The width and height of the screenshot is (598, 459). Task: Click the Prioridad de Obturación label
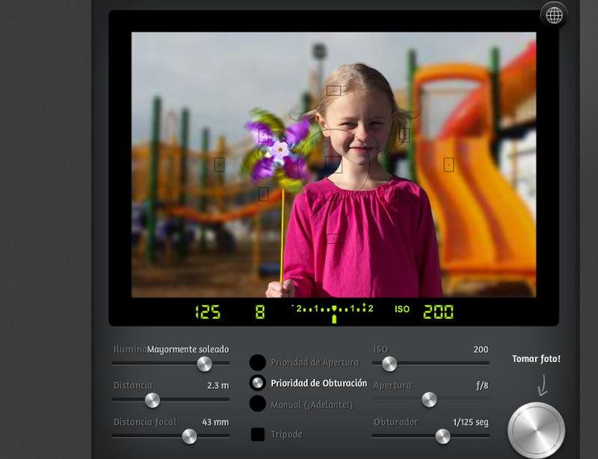pyautogui.click(x=319, y=383)
